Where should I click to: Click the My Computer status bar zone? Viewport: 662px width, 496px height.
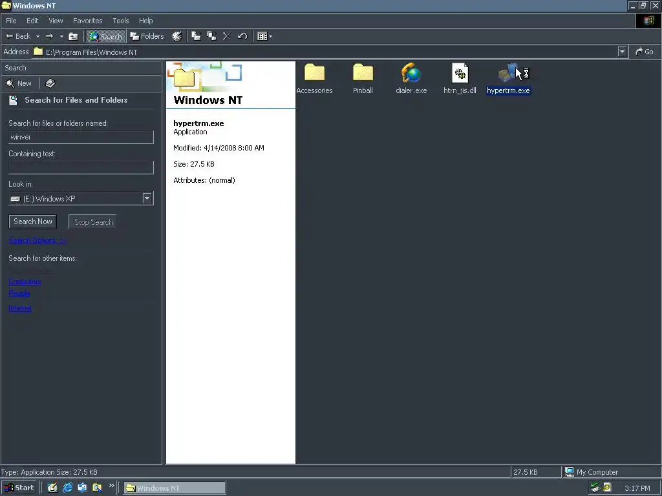tap(611, 472)
